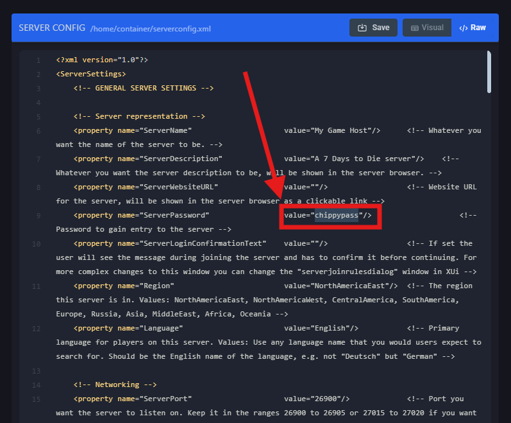
Task: Switch to the Visual editor tab
Action: pos(427,28)
